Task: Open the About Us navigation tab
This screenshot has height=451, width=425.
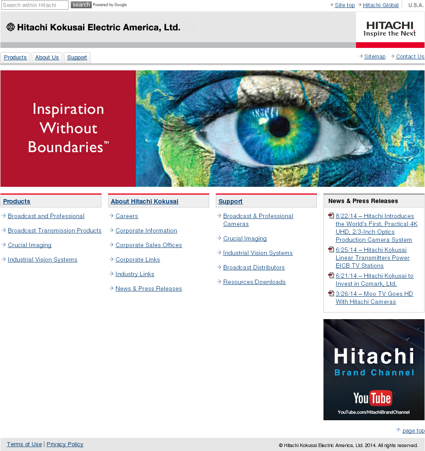Action: 47,58
